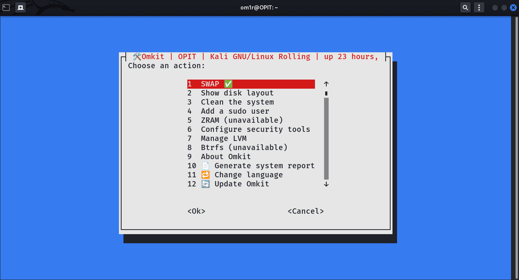The width and height of the screenshot is (519, 280).
Task: Choose Change language option
Action: click(x=251, y=175)
